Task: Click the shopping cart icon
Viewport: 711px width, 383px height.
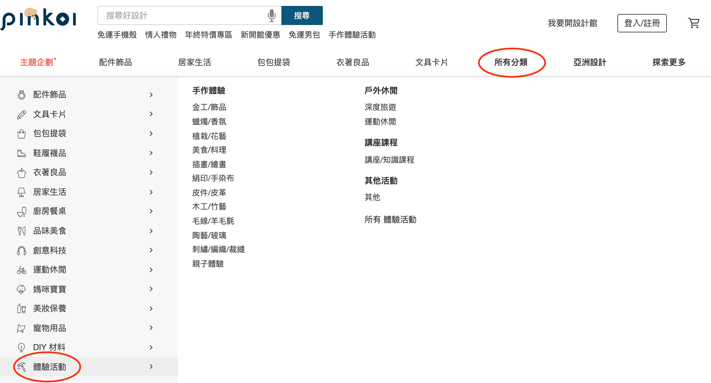Action: (x=694, y=23)
